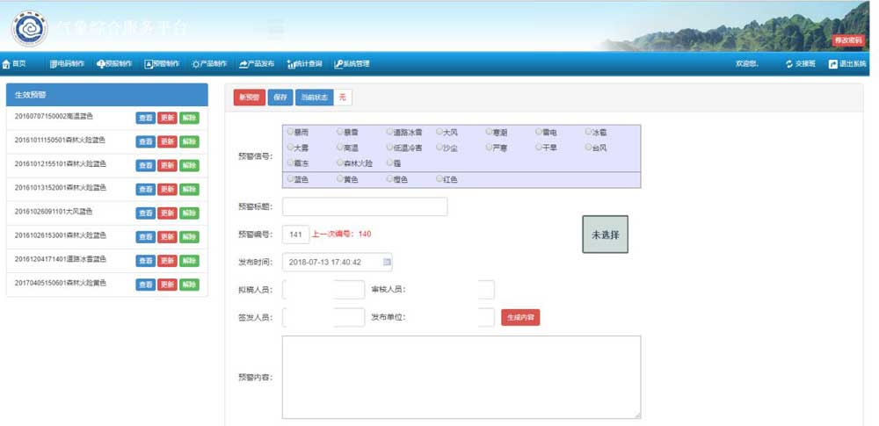View the 20160707150002高温蓝色 warning with 查看
Viewport: 879px width, 426px height.
[x=146, y=118]
